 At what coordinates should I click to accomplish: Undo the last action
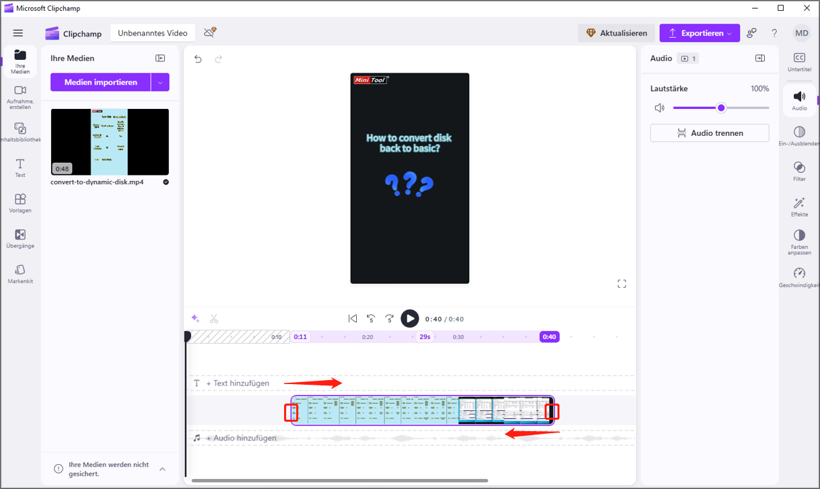coord(198,59)
